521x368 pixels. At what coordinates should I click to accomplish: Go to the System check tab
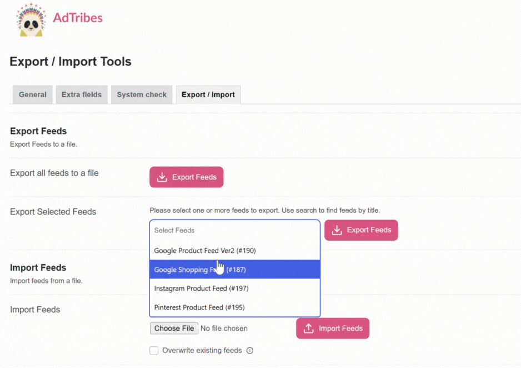click(142, 95)
